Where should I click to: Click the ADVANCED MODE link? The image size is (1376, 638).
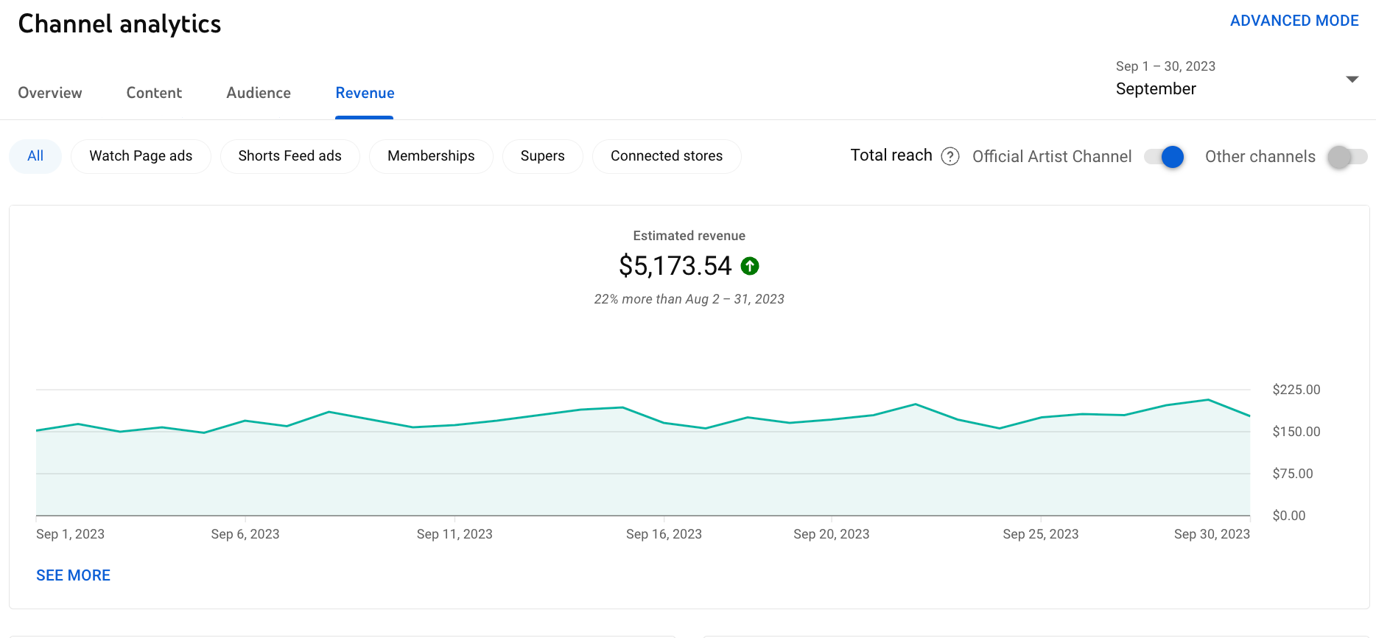pyautogui.click(x=1294, y=21)
